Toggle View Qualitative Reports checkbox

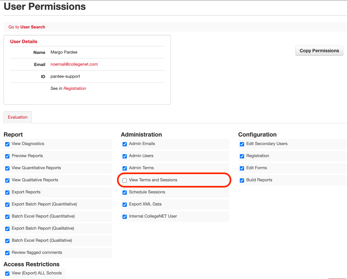tap(7, 180)
